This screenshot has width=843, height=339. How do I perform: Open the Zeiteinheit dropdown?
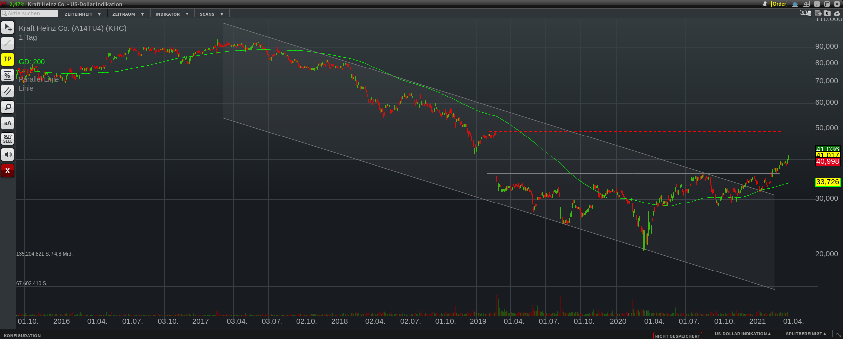(x=83, y=14)
